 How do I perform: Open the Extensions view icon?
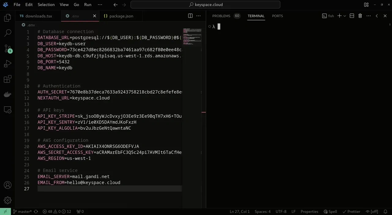pos(8,79)
